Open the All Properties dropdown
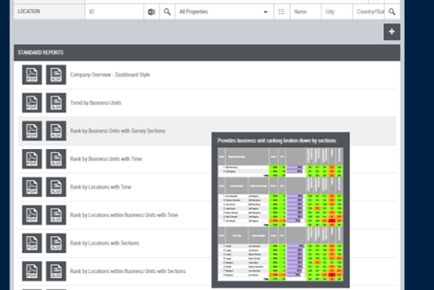This screenshot has width=434, height=290. pos(224,11)
